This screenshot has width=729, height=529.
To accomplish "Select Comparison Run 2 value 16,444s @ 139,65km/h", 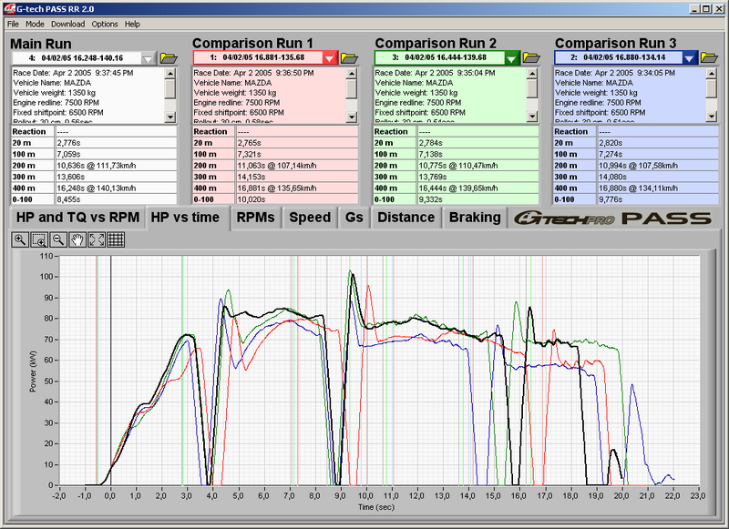I will coord(477,188).
